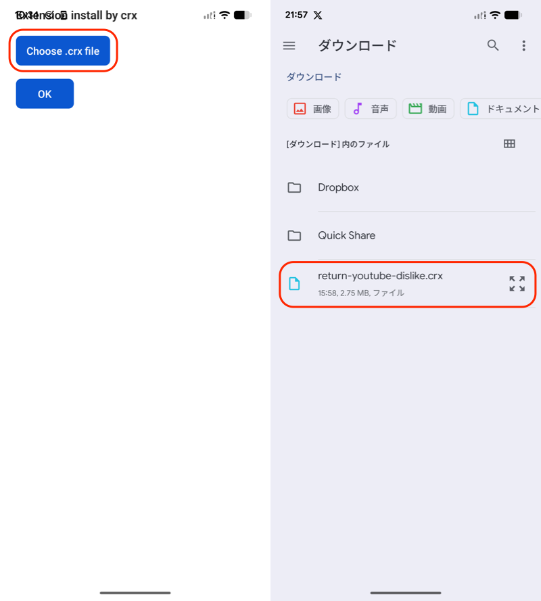Click the Choose .crx file button
The image size is (541, 601).
(x=62, y=51)
